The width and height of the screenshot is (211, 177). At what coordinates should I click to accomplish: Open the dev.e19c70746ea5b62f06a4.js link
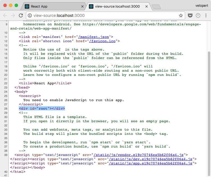[x=151, y=159]
